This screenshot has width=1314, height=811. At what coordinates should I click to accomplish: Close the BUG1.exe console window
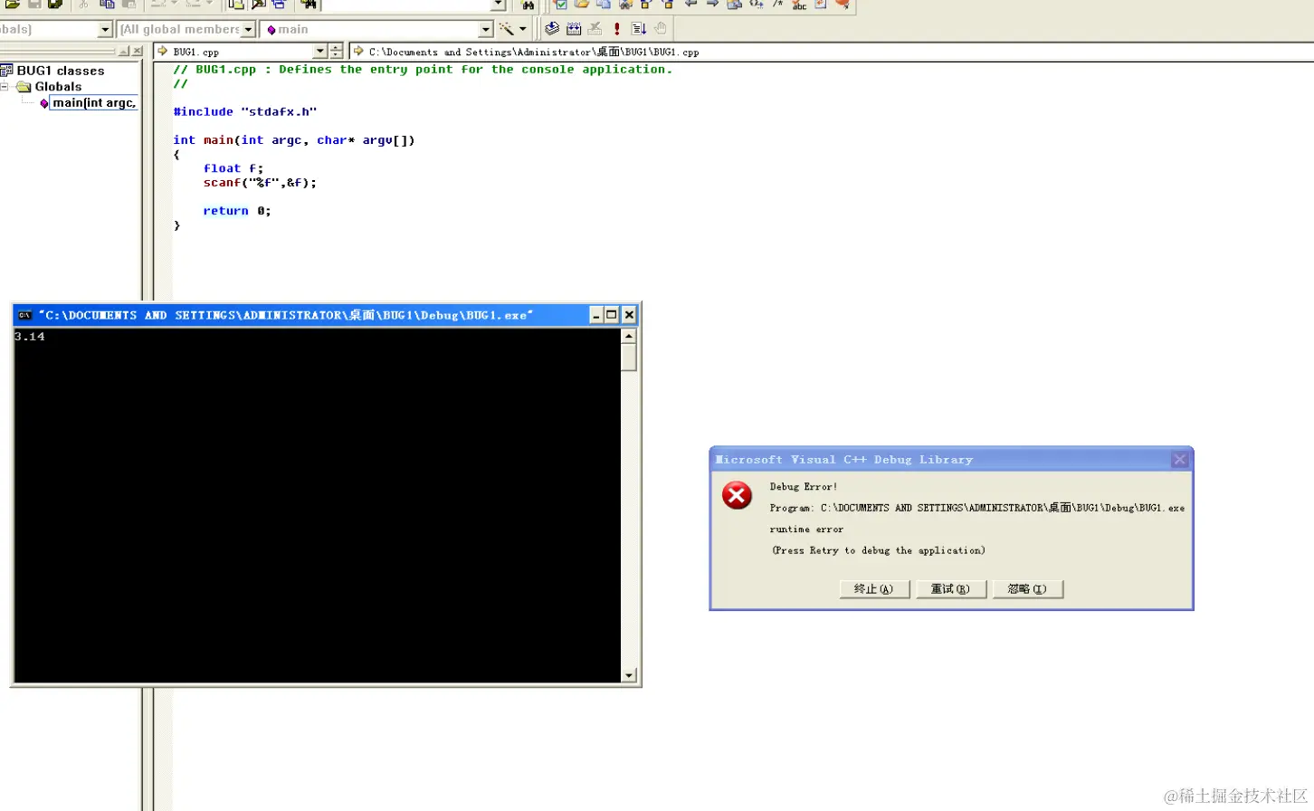coord(629,315)
